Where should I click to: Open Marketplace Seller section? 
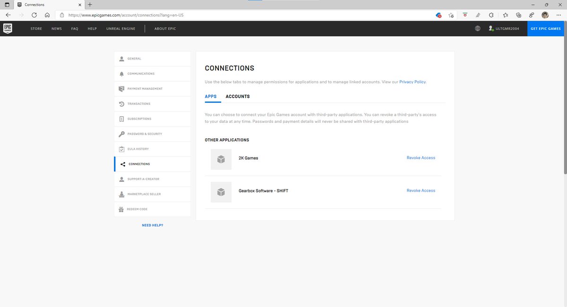click(153, 194)
